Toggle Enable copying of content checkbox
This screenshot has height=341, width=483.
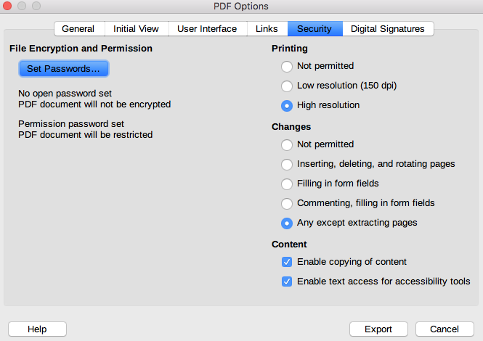pos(287,262)
